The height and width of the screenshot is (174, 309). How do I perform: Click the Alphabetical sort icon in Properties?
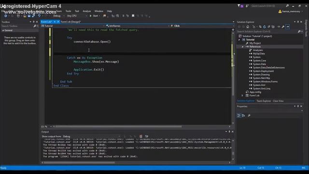point(243,116)
